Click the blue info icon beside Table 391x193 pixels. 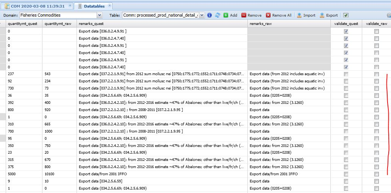210,15
